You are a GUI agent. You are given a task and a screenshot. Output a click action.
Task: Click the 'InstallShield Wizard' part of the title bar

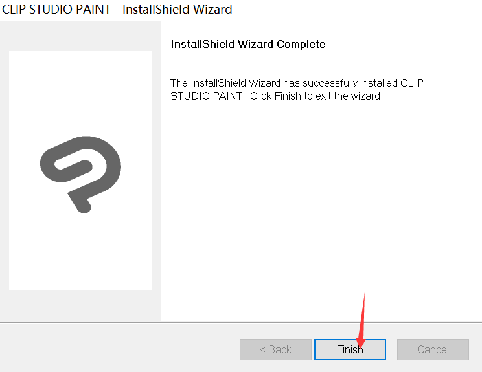(178, 10)
